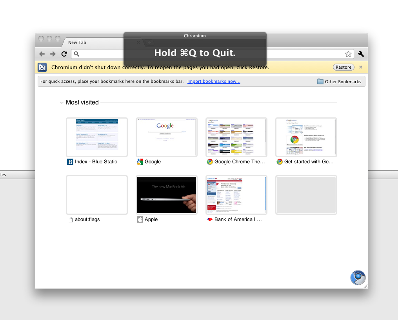Dismiss the crash infobar
The width and height of the screenshot is (398, 320).
click(x=361, y=67)
